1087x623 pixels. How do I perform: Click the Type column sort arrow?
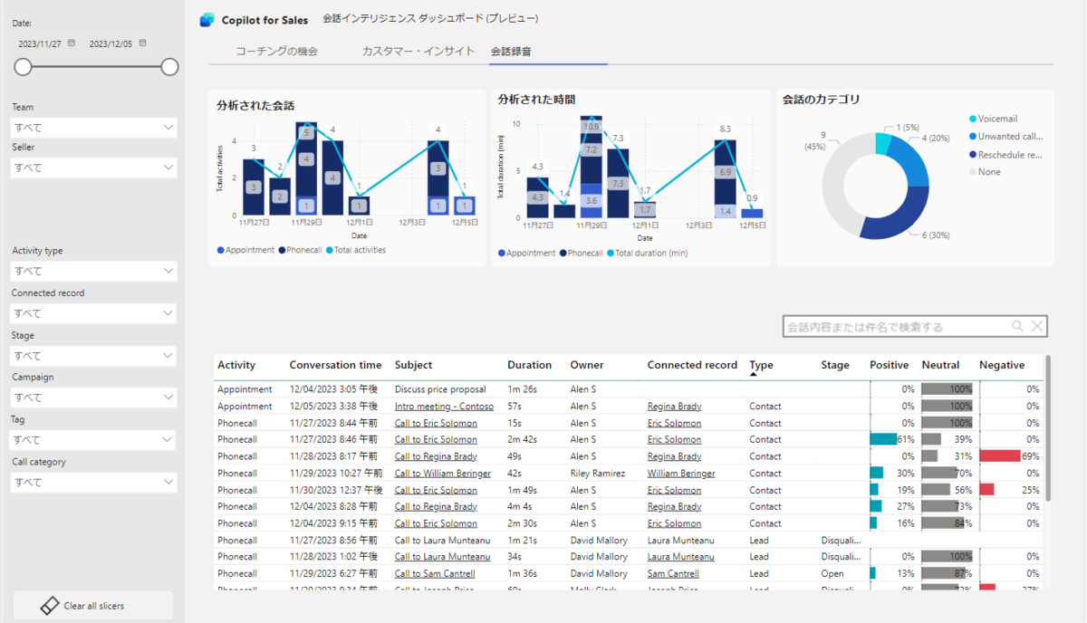pos(754,374)
